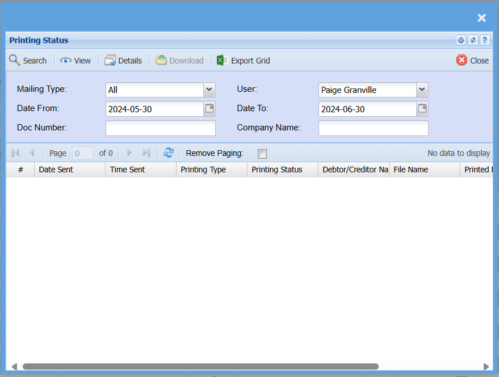Open Details from the toolbar
Viewport: 499px width, 377px height.
pyautogui.click(x=123, y=61)
